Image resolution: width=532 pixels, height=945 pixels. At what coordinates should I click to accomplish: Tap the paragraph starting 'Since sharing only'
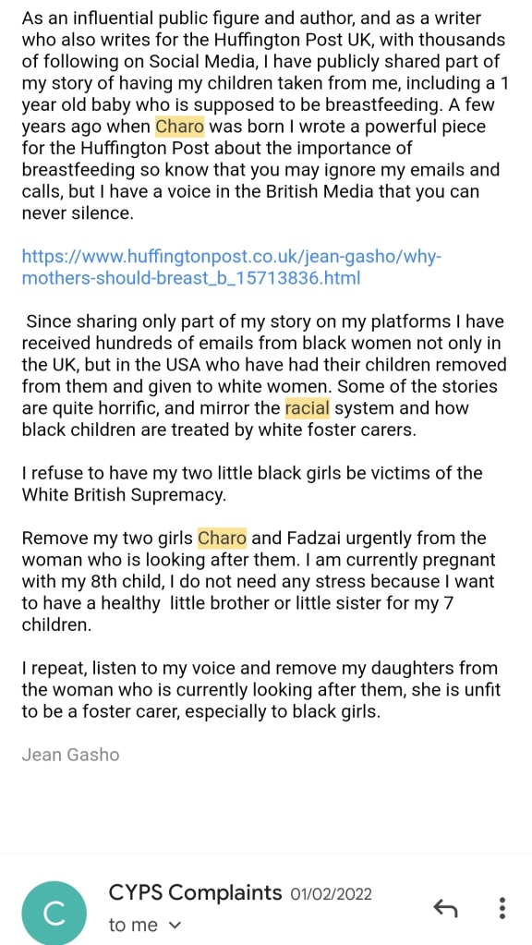click(264, 375)
